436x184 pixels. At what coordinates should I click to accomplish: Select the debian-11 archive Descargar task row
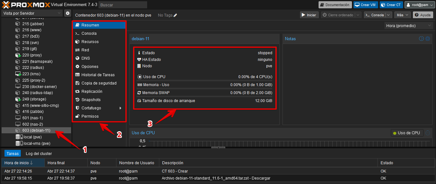click(218, 178)
